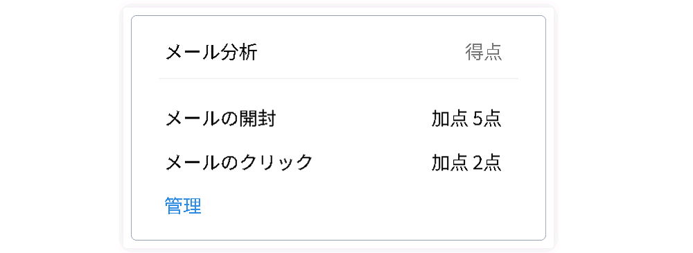Screen dimensions: 693x253
Task: Click the 加点 word beside 5点
Action: 450,119
